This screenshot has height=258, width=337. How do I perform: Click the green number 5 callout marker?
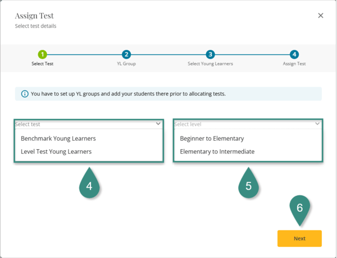pos(249,186)
